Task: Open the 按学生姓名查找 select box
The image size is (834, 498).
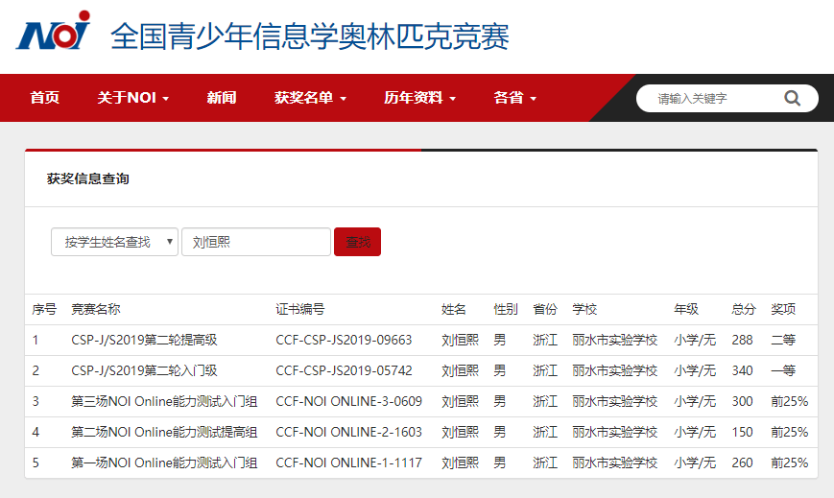Action: click(x=114, y=242)
